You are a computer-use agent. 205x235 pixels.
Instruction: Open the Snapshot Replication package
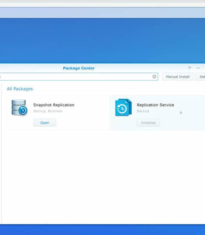click(44, 123)
